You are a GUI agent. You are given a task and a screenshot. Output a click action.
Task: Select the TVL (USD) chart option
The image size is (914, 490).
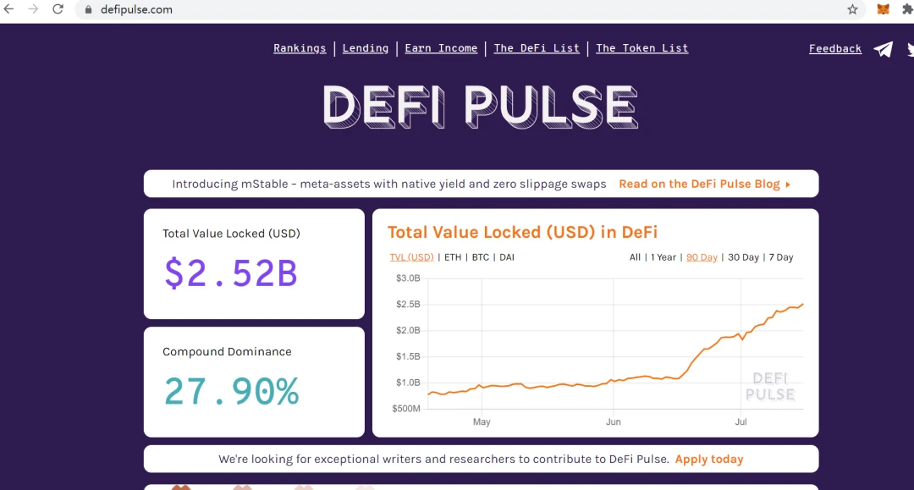click(x=411, y=257)
